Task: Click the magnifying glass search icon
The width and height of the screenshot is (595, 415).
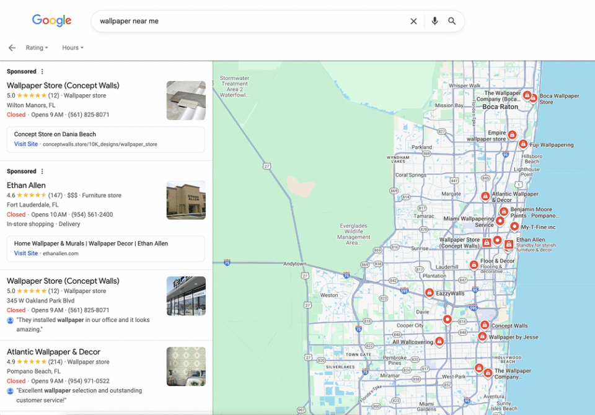Action: pyautogui.click(x=452, y=21)
